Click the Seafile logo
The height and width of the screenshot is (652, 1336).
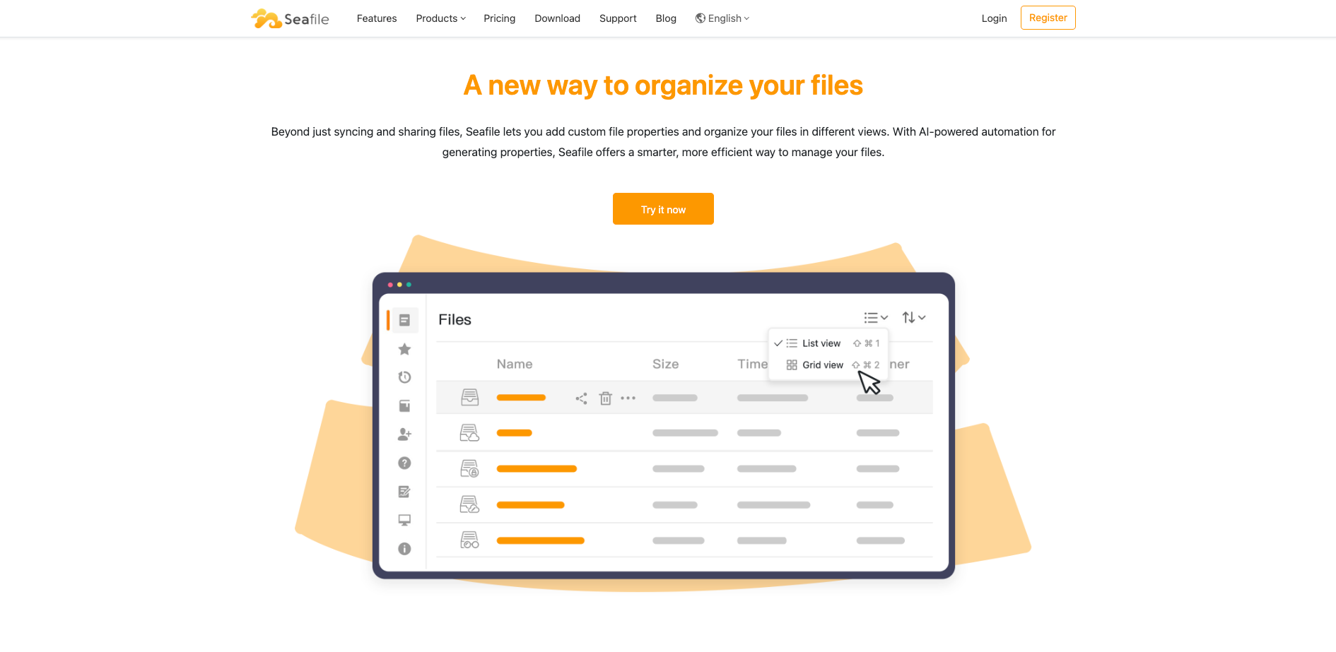291,18
